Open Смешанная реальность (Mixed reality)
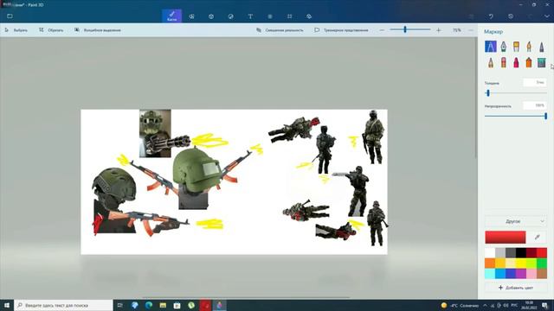Screen dimensions: 554x311 [x=280, y=30]
